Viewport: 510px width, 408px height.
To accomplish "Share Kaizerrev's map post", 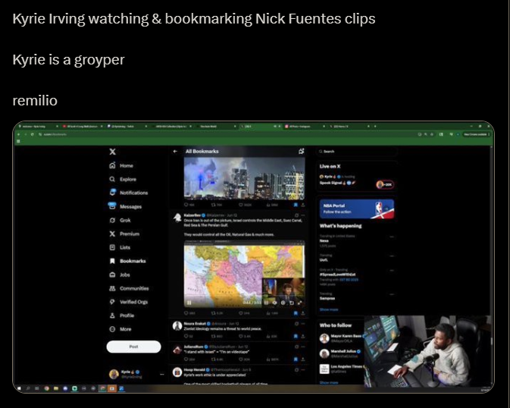I will click(x=303, y=313).
